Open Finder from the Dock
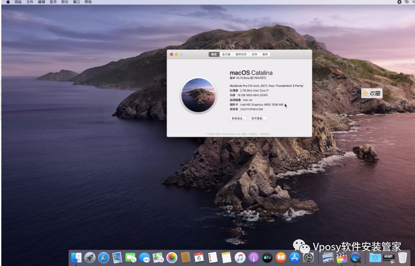The width and height of the screenshot is (415, 266). (76, 258)
